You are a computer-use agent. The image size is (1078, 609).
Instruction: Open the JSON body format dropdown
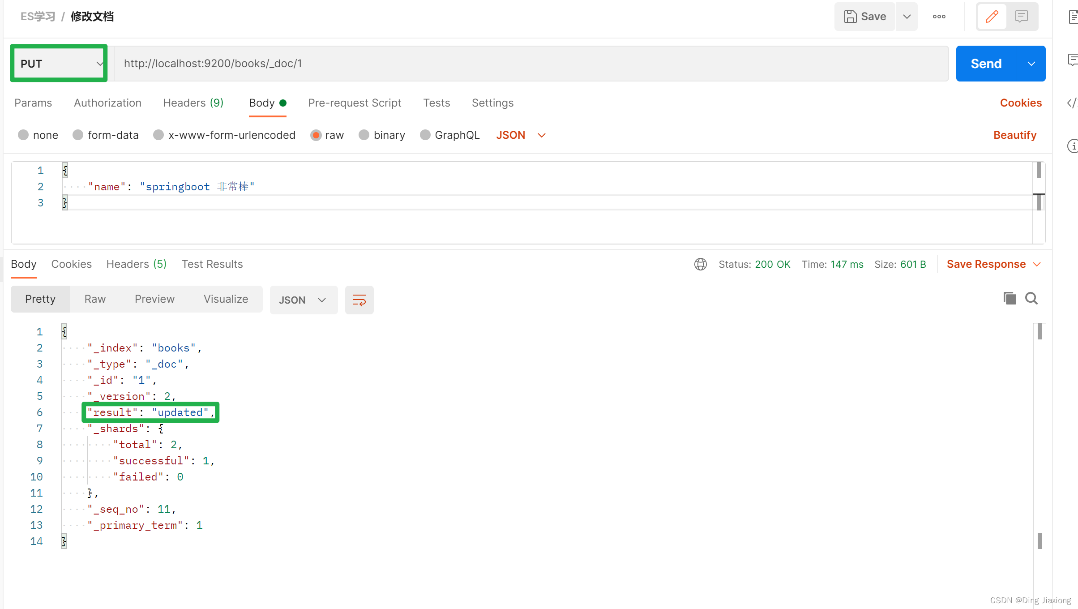tap(521, 135)
